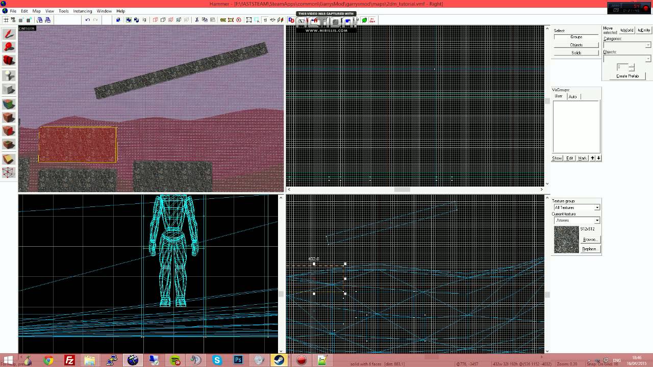
Task: Switch to the Auto VisGroups tab
Action: (572, 96)
